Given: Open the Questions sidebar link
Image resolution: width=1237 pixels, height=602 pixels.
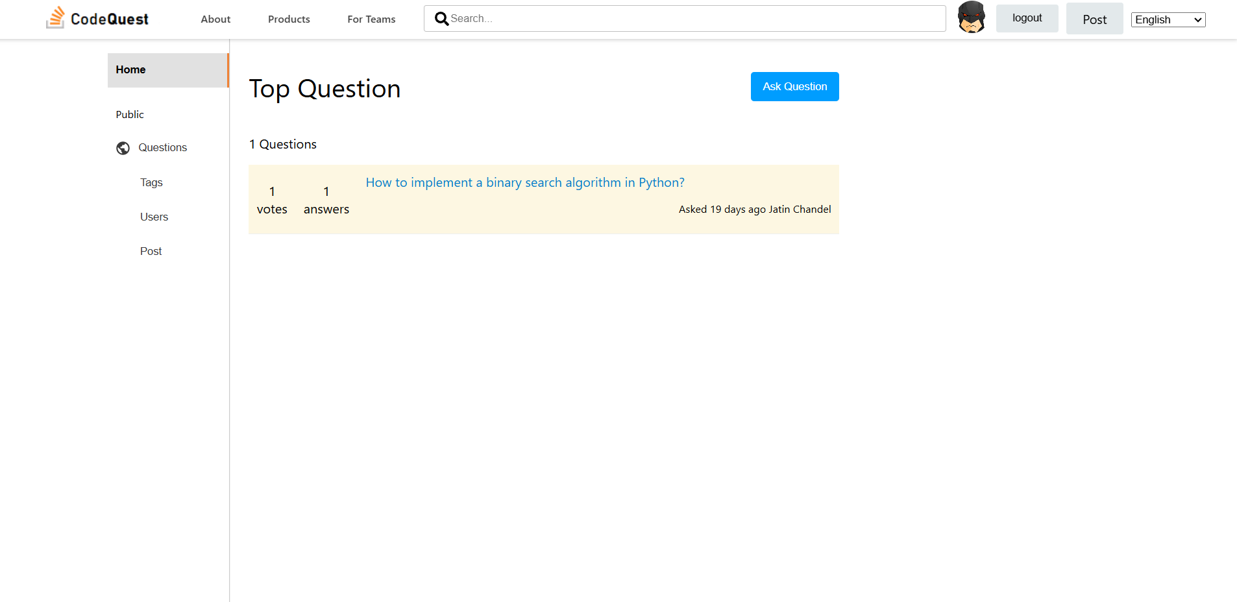Looking at the screenshot, I should pos(162,148).
